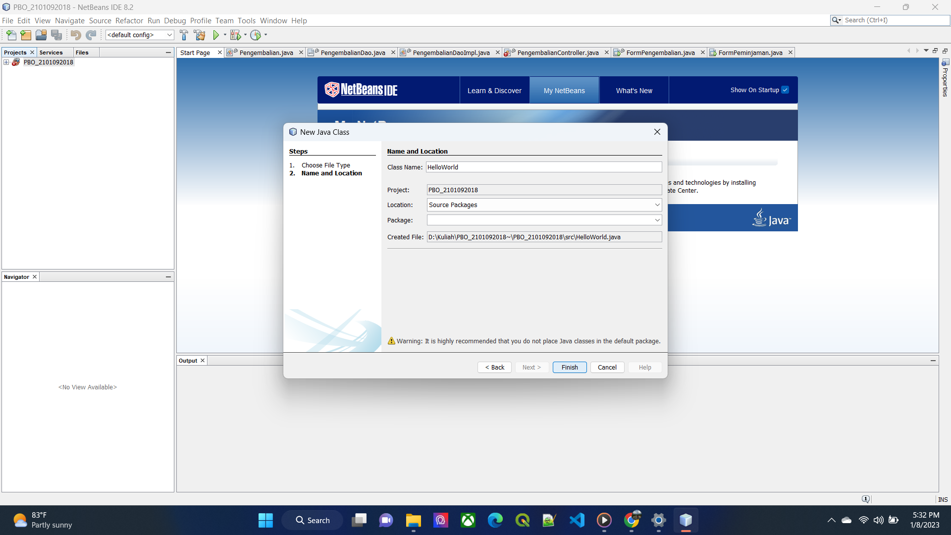The height and width of the screenshot is (535, 951).
Task: Toggle the Show On Startup checkbox
Action: click(x=785, y=90)
